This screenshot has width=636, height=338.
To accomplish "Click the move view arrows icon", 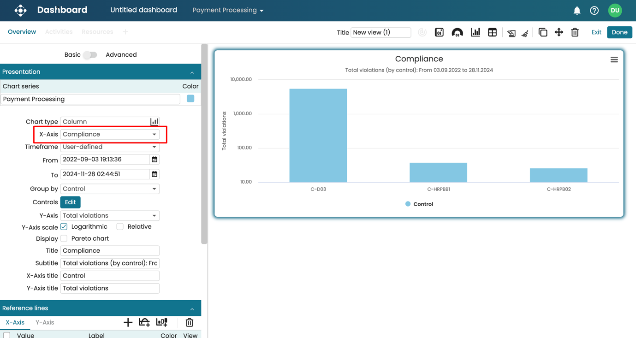I will pyautogui.click(x=559, y=32).
